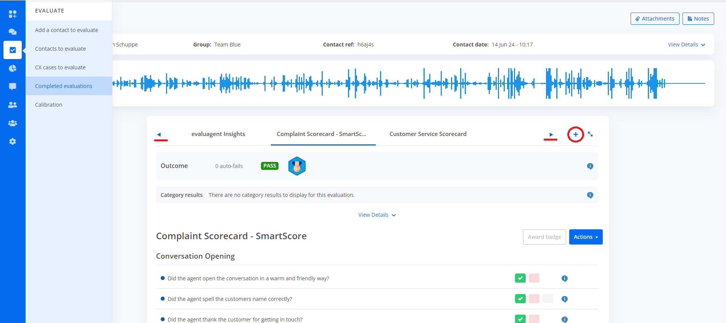Click the Category results info icon
726x323 pixels.
click(x=590, y=195)
